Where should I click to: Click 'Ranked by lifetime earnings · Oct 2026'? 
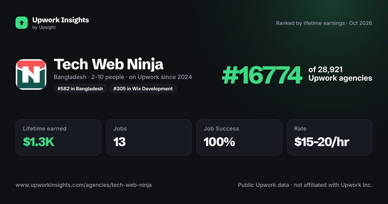point(324,23)
